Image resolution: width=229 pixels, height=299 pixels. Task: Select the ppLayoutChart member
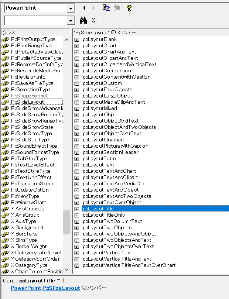coord(99,45)
